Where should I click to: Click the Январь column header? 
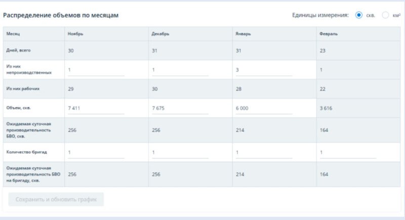coord(243,34)
